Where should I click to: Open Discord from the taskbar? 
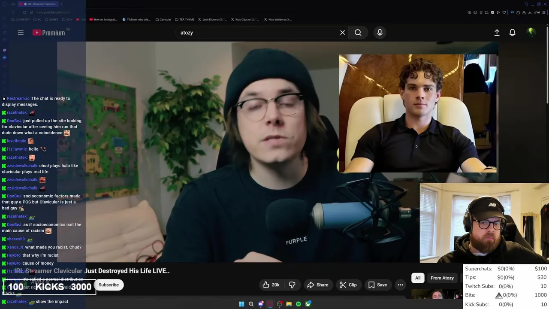click(x=260, y=304)
